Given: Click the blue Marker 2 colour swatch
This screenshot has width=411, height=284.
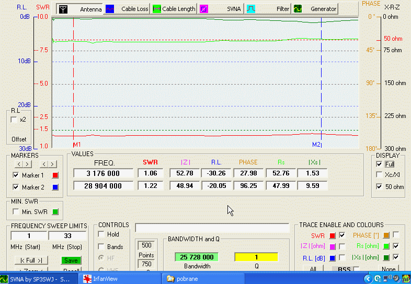Looking at the screenshot, I should 55,187.
